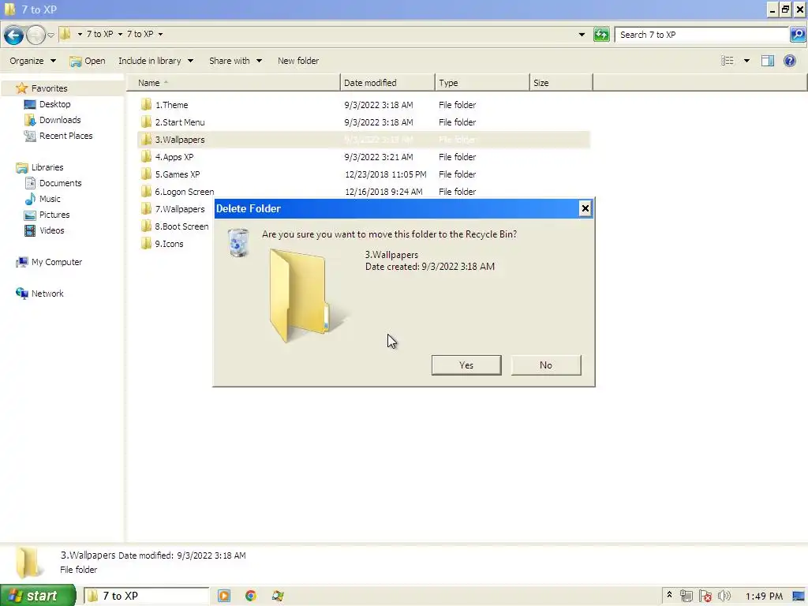
Task: Open Pictures library
Action: tap(54, 215)
